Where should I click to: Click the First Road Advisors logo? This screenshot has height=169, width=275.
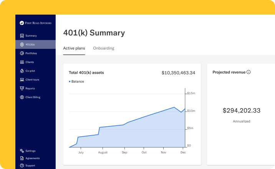tap(35, 23)
